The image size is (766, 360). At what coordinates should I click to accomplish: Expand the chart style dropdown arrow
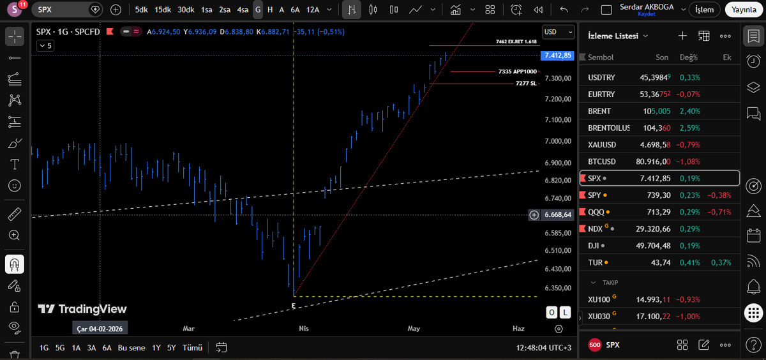pyautogui.click(x=434, y=10)
